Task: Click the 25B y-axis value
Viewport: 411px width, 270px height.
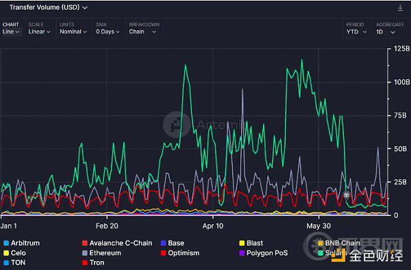Action: pos(400,182)
